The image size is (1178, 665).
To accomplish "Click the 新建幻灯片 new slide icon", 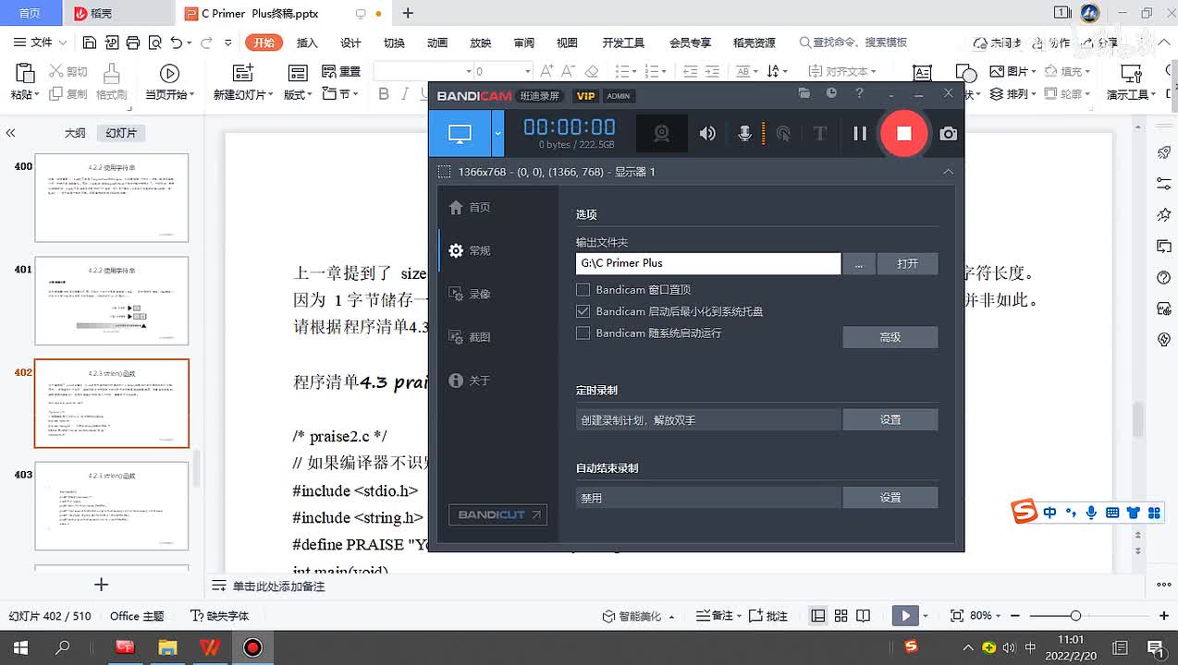I will click(242, 74).
